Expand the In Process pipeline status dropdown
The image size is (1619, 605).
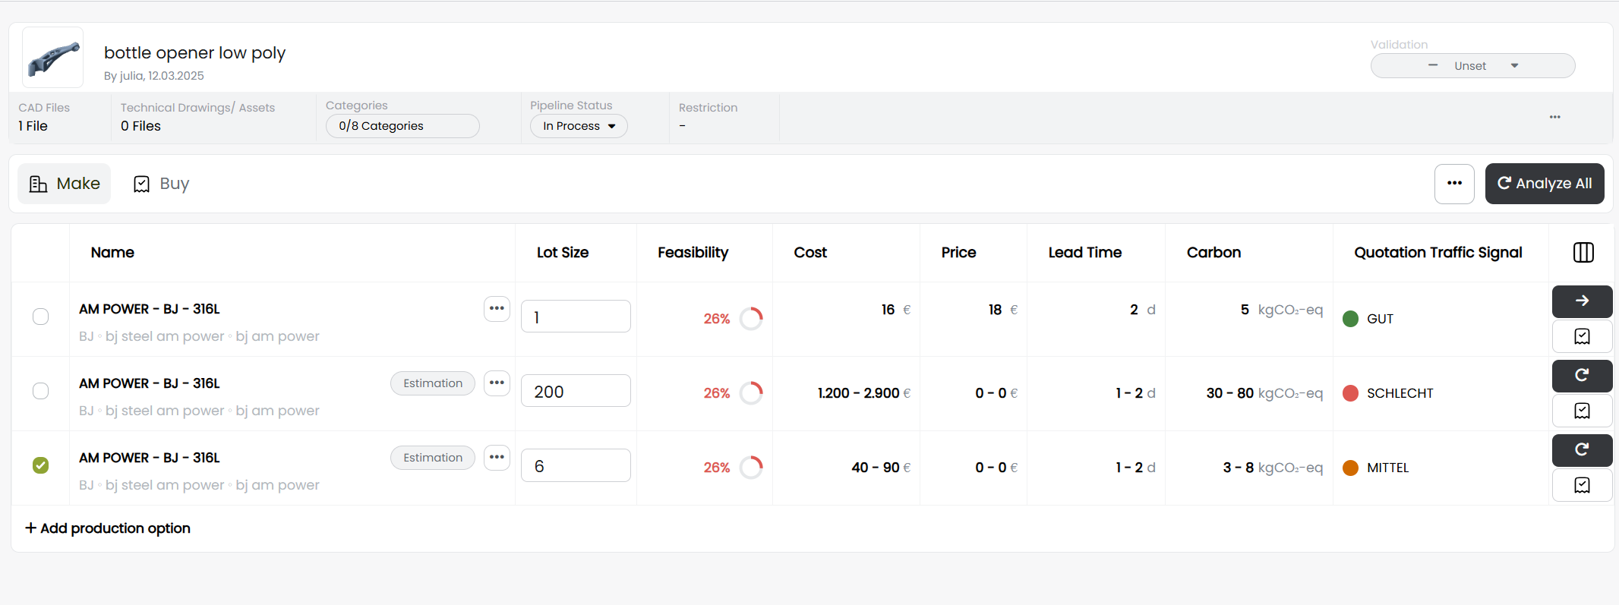(x=579, y=126)
